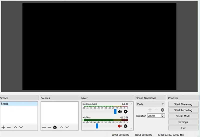Add a scene transition with plus

coord(150,110)
